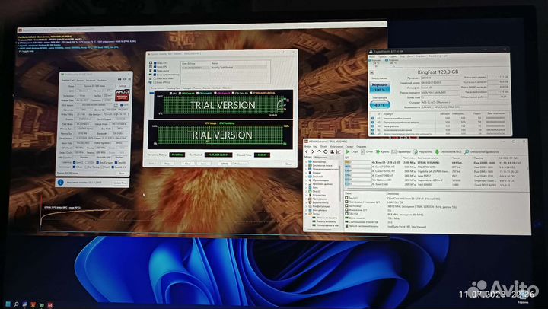Click CrystalDiskInfo Хорошо health status badge

tap(379, 88)
